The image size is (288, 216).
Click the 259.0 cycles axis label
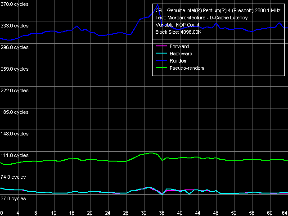click(x=14, y=69)
